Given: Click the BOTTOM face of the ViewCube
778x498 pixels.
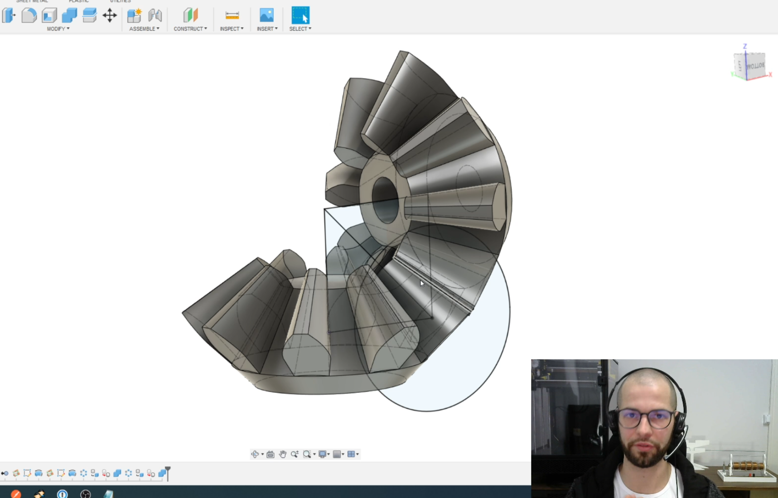Looking at the screenshot, I should pyautogui.click(x=755, y=66).
